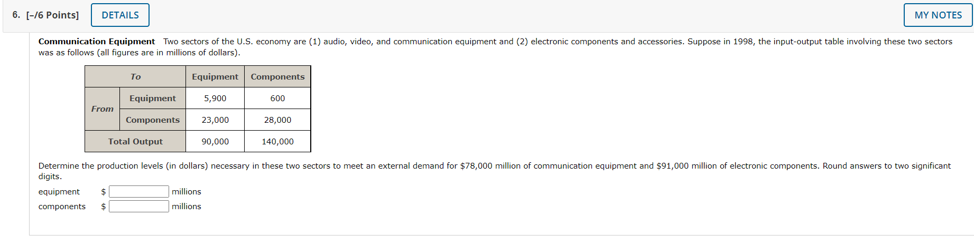This screenshot has height=245, width=974.
Task: Click the bold Communication Equipment title
Action: tap(97, 41)
